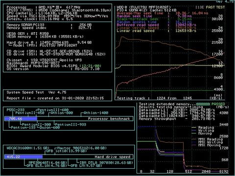
Task: Click the PASSED memory test status
Action: (218, 104)
